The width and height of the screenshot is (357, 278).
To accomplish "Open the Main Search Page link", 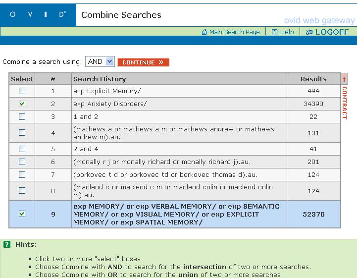I will [235, 32].
